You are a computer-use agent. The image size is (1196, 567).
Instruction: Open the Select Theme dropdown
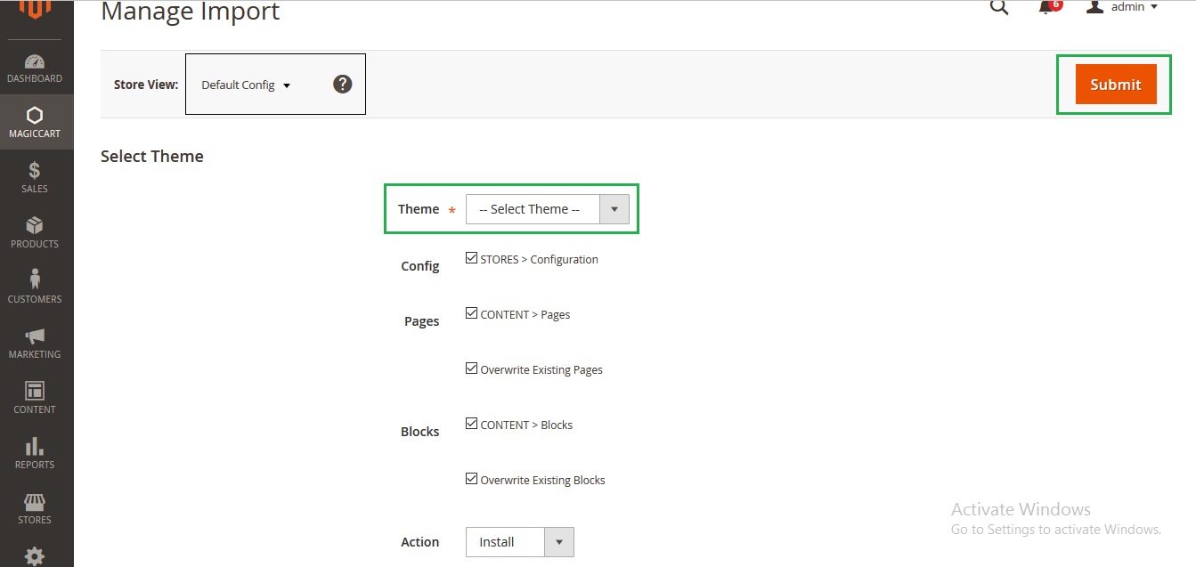click(x=547, y=209)
